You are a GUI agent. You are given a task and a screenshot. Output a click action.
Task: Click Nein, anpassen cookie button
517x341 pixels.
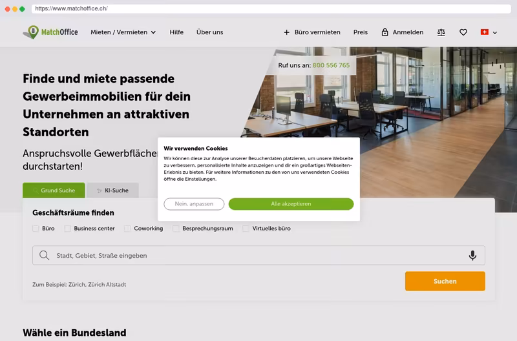194,204
